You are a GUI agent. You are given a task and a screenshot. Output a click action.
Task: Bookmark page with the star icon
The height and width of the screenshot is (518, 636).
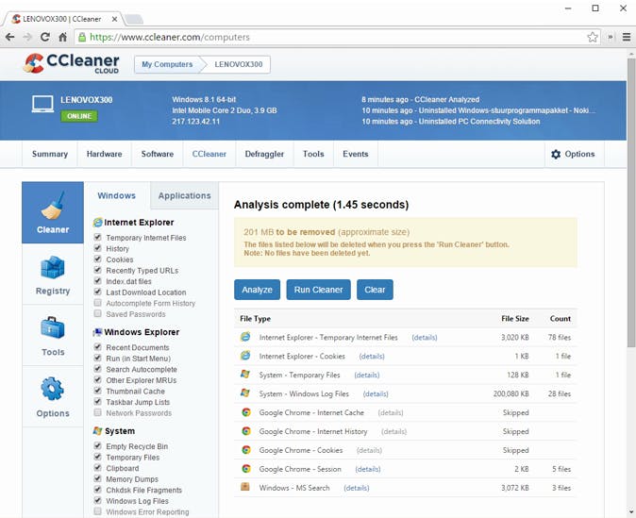[593, 37]
